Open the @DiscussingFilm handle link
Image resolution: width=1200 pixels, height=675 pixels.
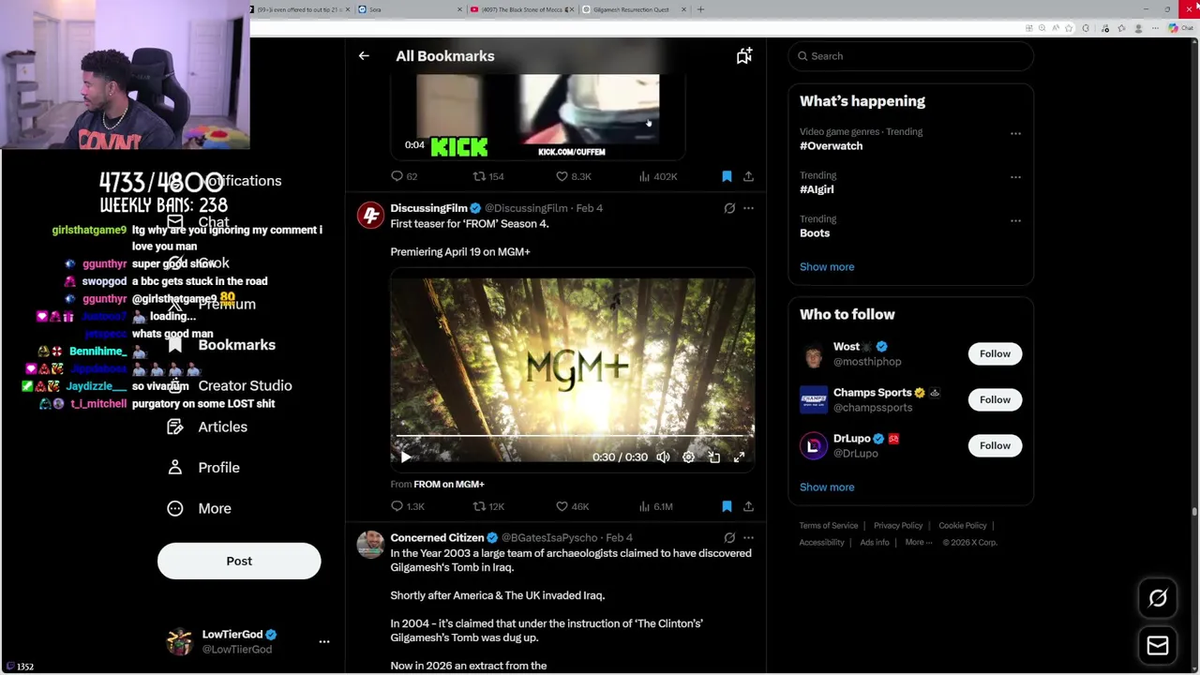coord(526,208)
